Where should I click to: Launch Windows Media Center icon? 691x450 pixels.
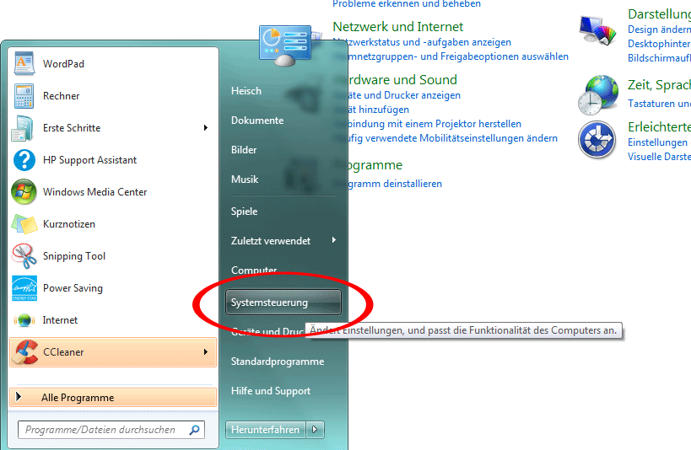click(24, 192)
